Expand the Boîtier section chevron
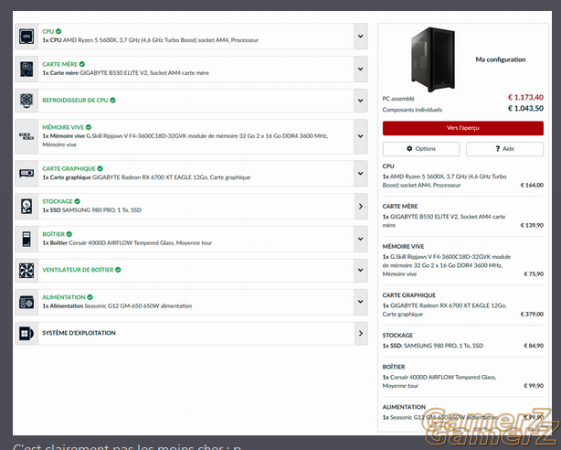This screenshot has width=561, height=450. coord(361,239)
